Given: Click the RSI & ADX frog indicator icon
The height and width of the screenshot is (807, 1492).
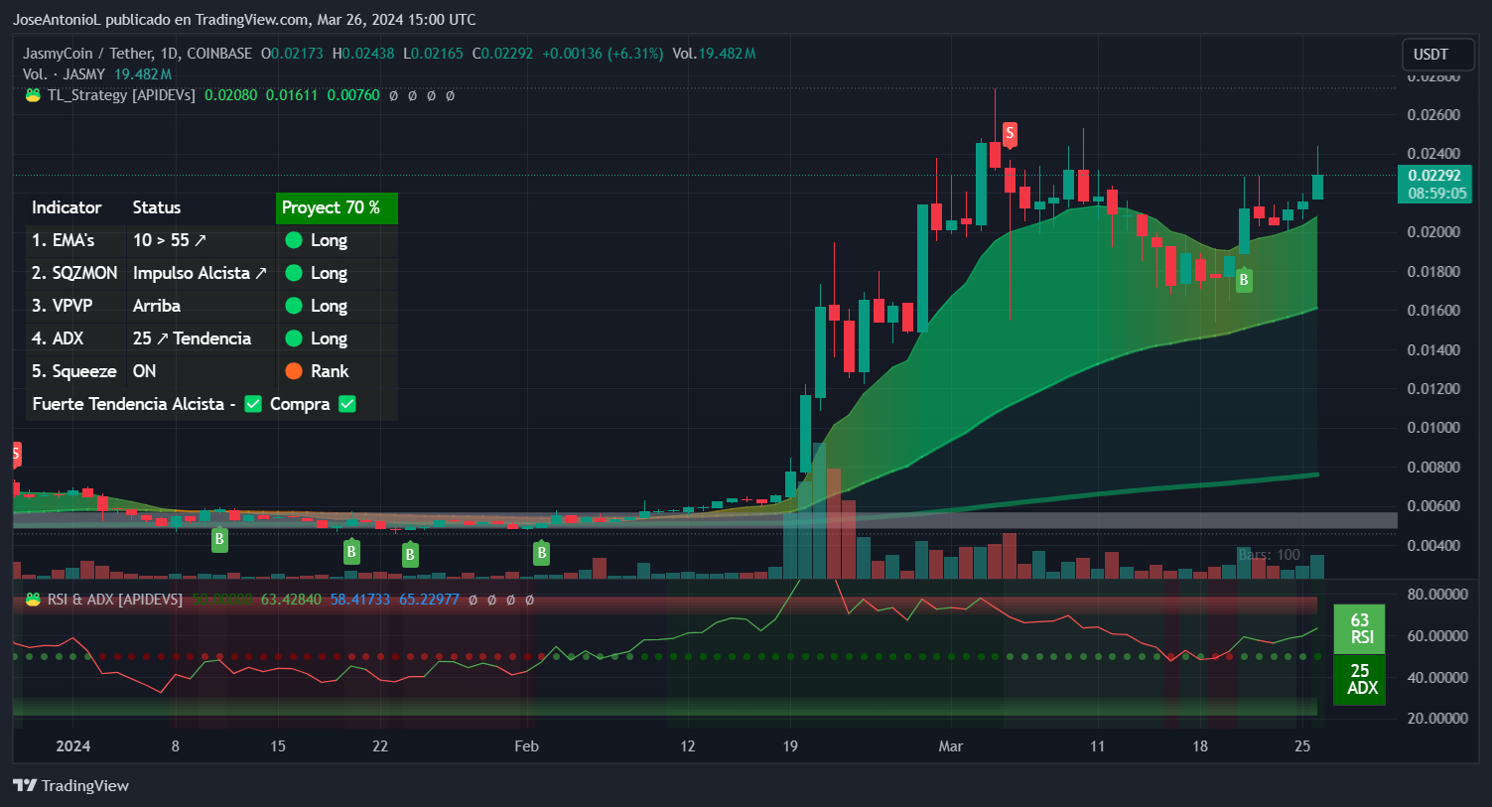Looking at the screenshot, I should tap(33, 599).
